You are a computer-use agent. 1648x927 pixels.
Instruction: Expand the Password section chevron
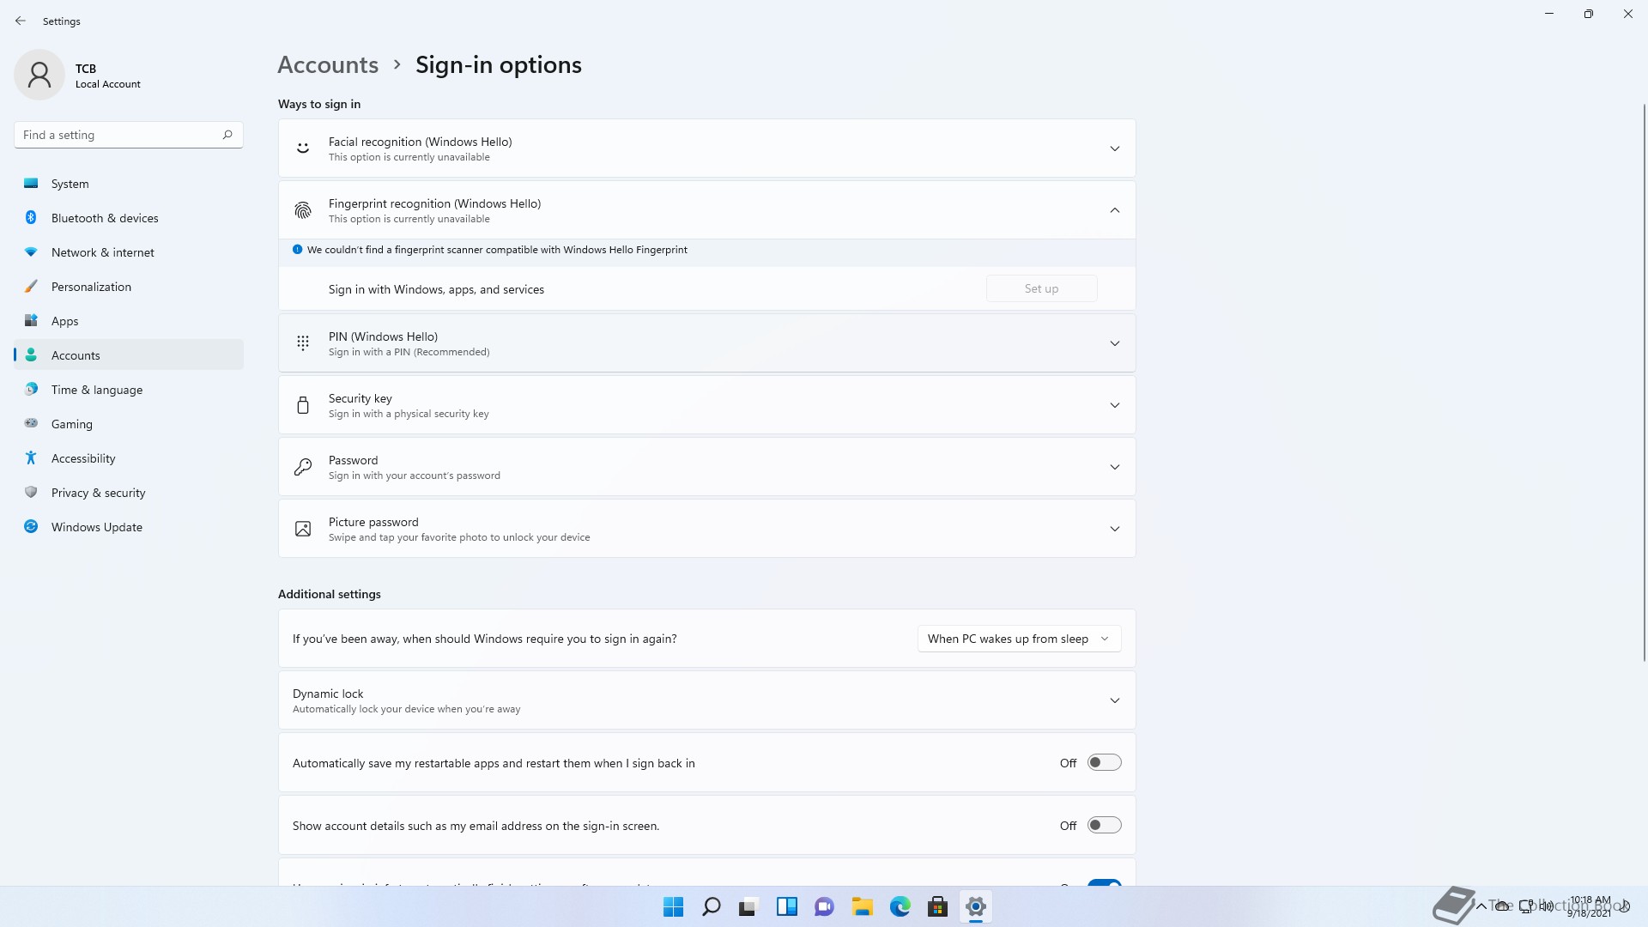coord(1114,467)
